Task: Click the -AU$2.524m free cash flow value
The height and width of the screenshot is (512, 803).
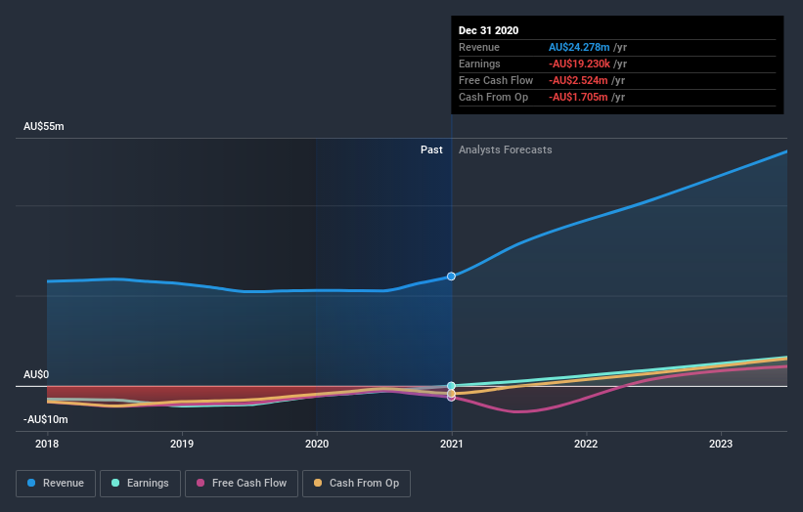Action: [x=578, y=80]
